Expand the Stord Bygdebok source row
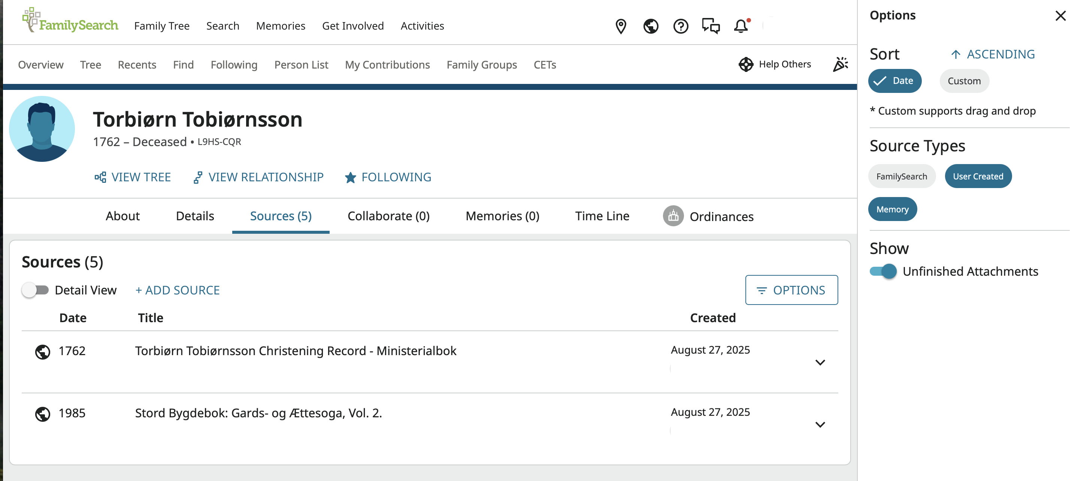This screenshot has width=1081, height=481. click(820, 424)
